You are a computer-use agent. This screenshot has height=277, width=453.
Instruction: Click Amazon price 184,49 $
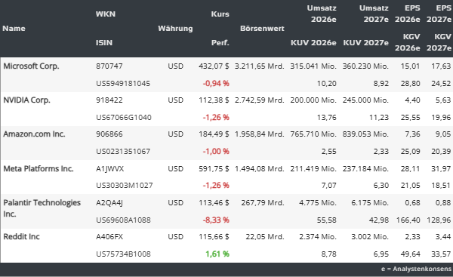(214, 134)
